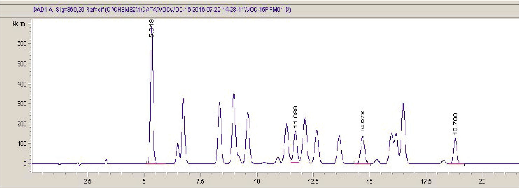Click the peak label just right of 11 minutes

coord(295,117)
